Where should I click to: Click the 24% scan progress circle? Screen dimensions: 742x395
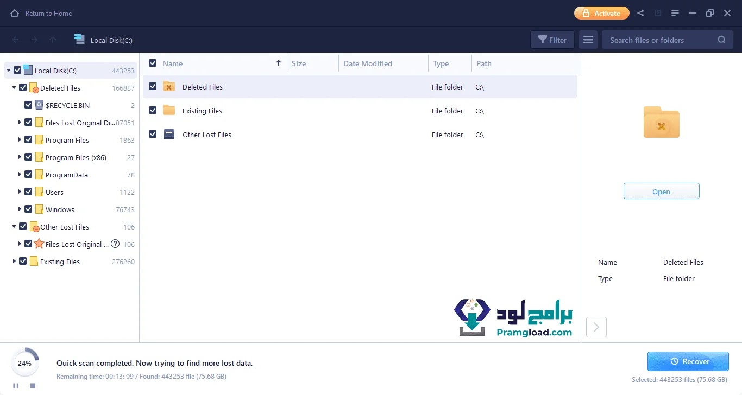pos(24,363)
